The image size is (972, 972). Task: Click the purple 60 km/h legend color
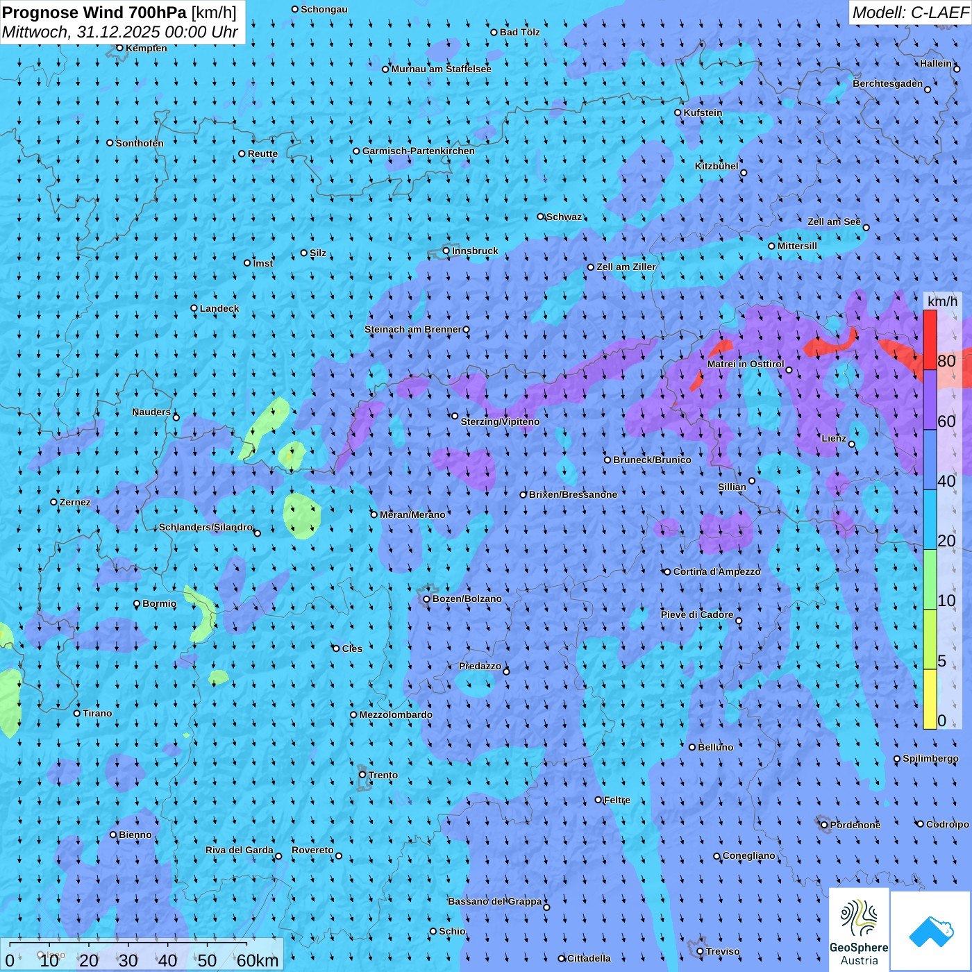[x=930, y=400]
